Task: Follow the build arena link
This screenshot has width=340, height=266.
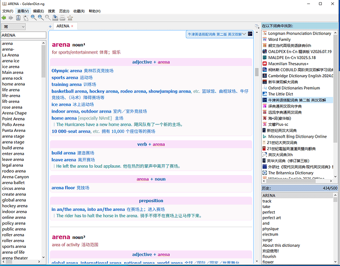Action: (x=63, y=153)
